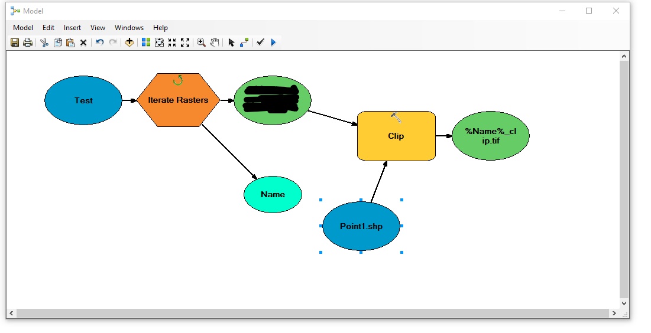This screenshot has width=651, height=333.
Task: Select the Point1.shp input oval
Action: pos(361,226)
